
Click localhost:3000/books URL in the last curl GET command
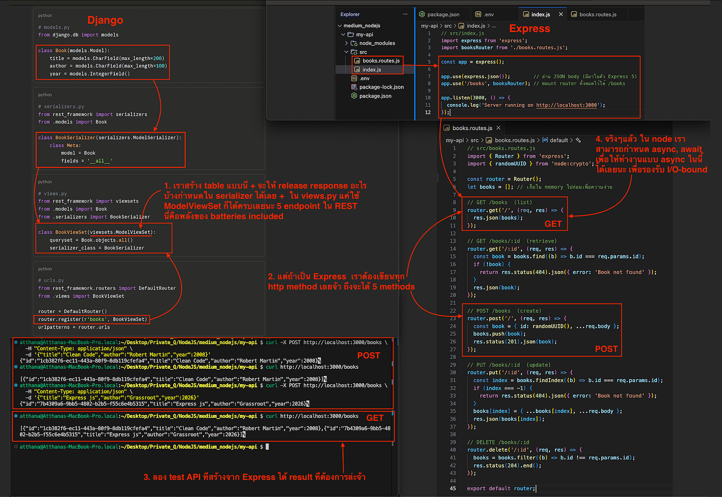[x=319, y=416]
